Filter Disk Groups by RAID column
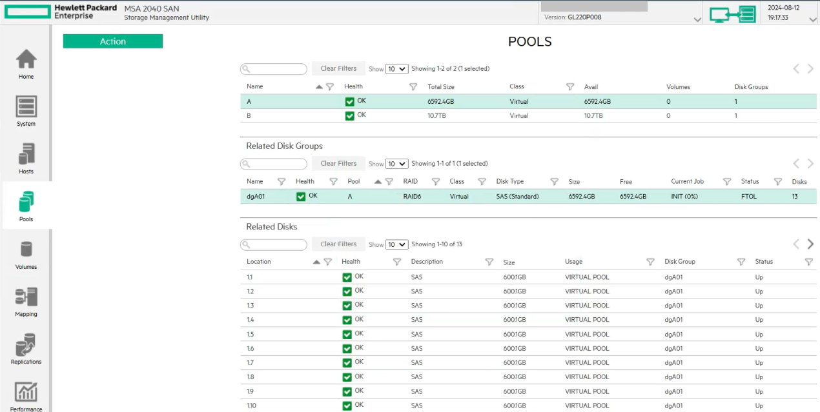Image resolution: width=820 pixels, height=412 pixels. pos(436,182)
